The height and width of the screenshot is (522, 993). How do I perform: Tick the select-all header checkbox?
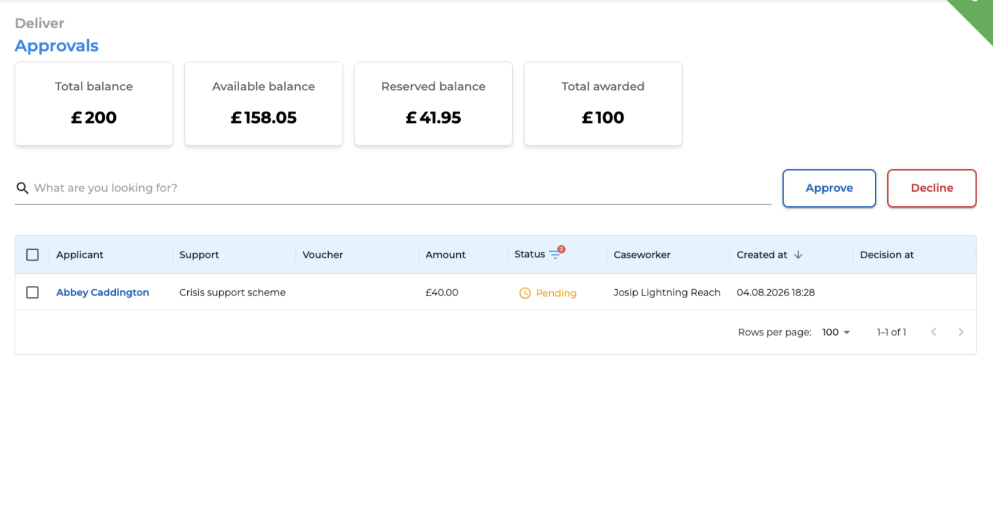point(33,255)
